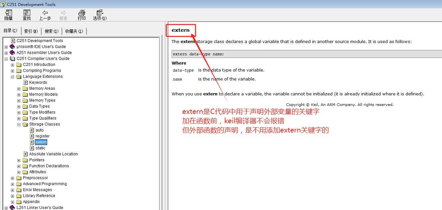Collapse the Language Extensions folder

(x=13, y=77)
